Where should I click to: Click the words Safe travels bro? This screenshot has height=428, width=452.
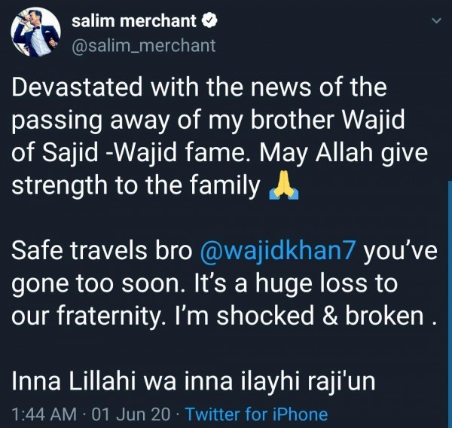point(102,250)
